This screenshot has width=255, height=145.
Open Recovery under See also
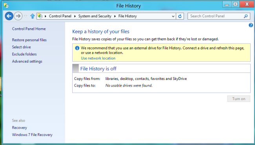pos(20,128)
